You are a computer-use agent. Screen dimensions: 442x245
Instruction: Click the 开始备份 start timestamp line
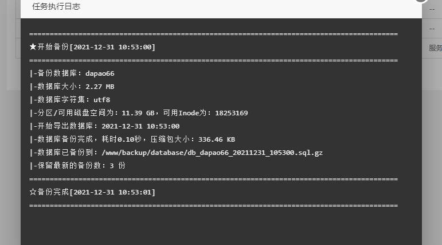pos(92,47)
